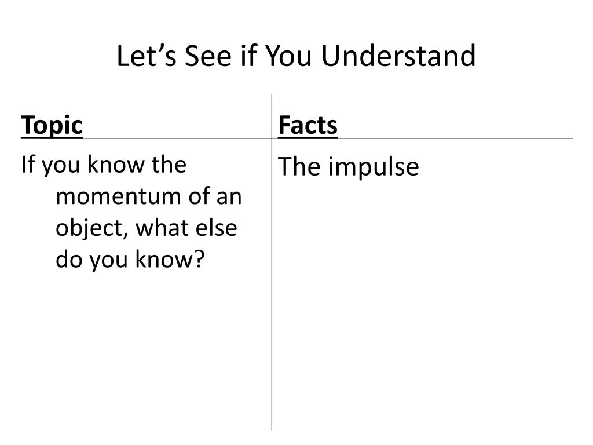
Task: Click the word 'object,' in the question
Action: [x=92, y=228]
